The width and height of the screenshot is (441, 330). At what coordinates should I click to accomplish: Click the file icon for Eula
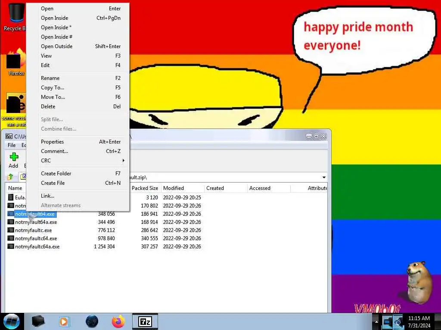tap(11, 197)
